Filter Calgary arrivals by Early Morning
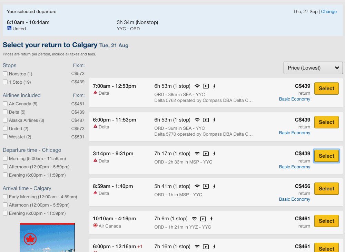Screen dimensions: 345x252 click(x=5, y=197)
